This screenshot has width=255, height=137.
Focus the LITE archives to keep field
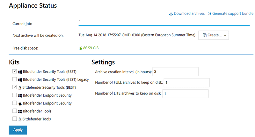pos(186,94)
